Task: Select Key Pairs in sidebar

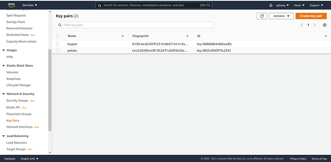Action: 13,121
